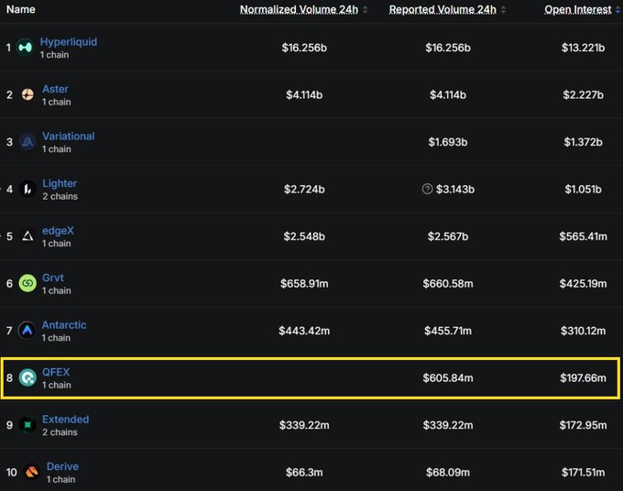This screenshot has height=491, width=623.
Task: Open the QFEX protocol link
Action: pos(56,372)
